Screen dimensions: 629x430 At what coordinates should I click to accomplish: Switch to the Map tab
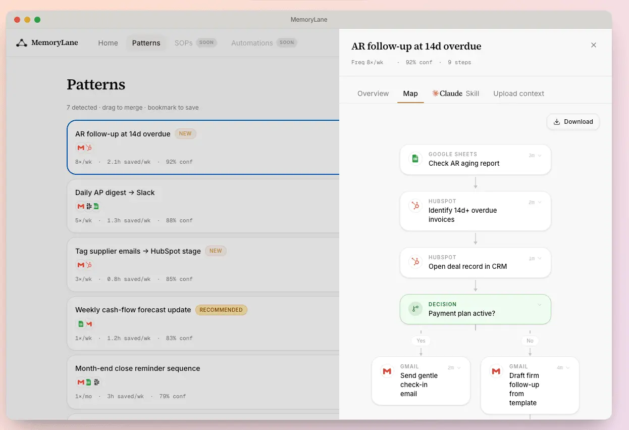410,93
